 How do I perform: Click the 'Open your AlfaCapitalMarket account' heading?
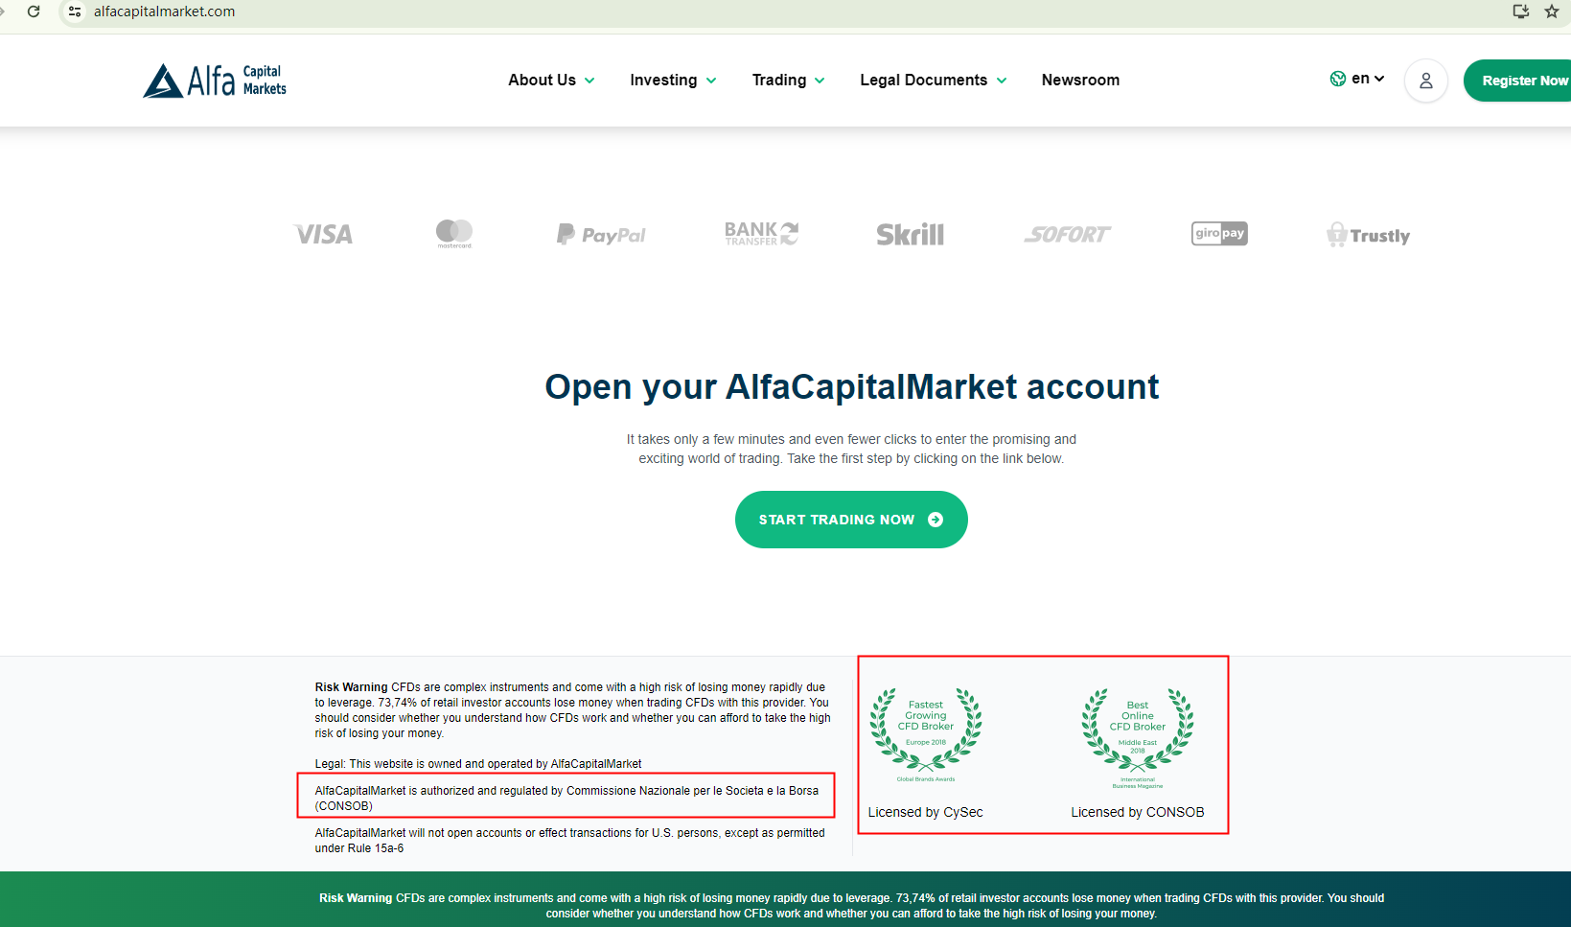(851, 387)
